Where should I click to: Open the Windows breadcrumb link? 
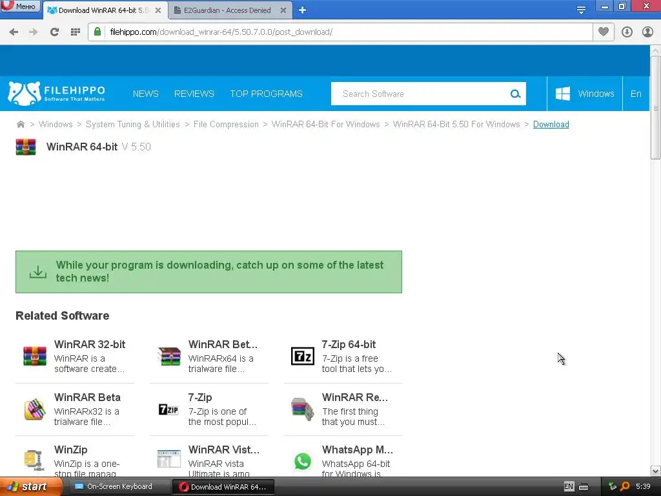point(56,125)
